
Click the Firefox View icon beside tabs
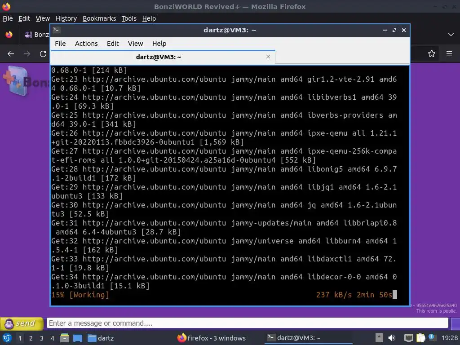(9, 35)
